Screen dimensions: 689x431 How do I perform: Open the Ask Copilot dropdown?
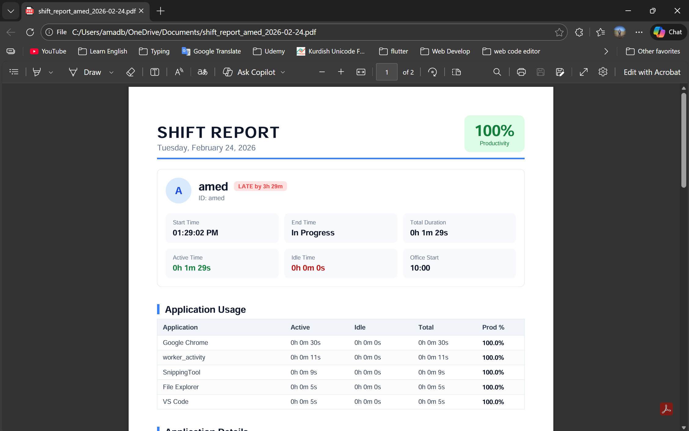click(x=283, y=72)
